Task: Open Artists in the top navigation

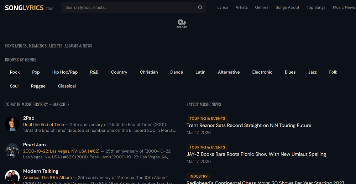Action: [242, 7]
